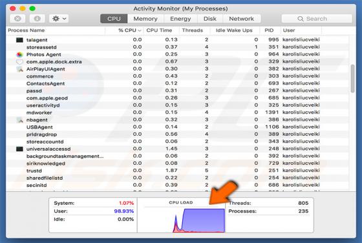The image size is (362, 243).
Task: Toggle sort order on % CPU column
Action: (x=125, y=30)
